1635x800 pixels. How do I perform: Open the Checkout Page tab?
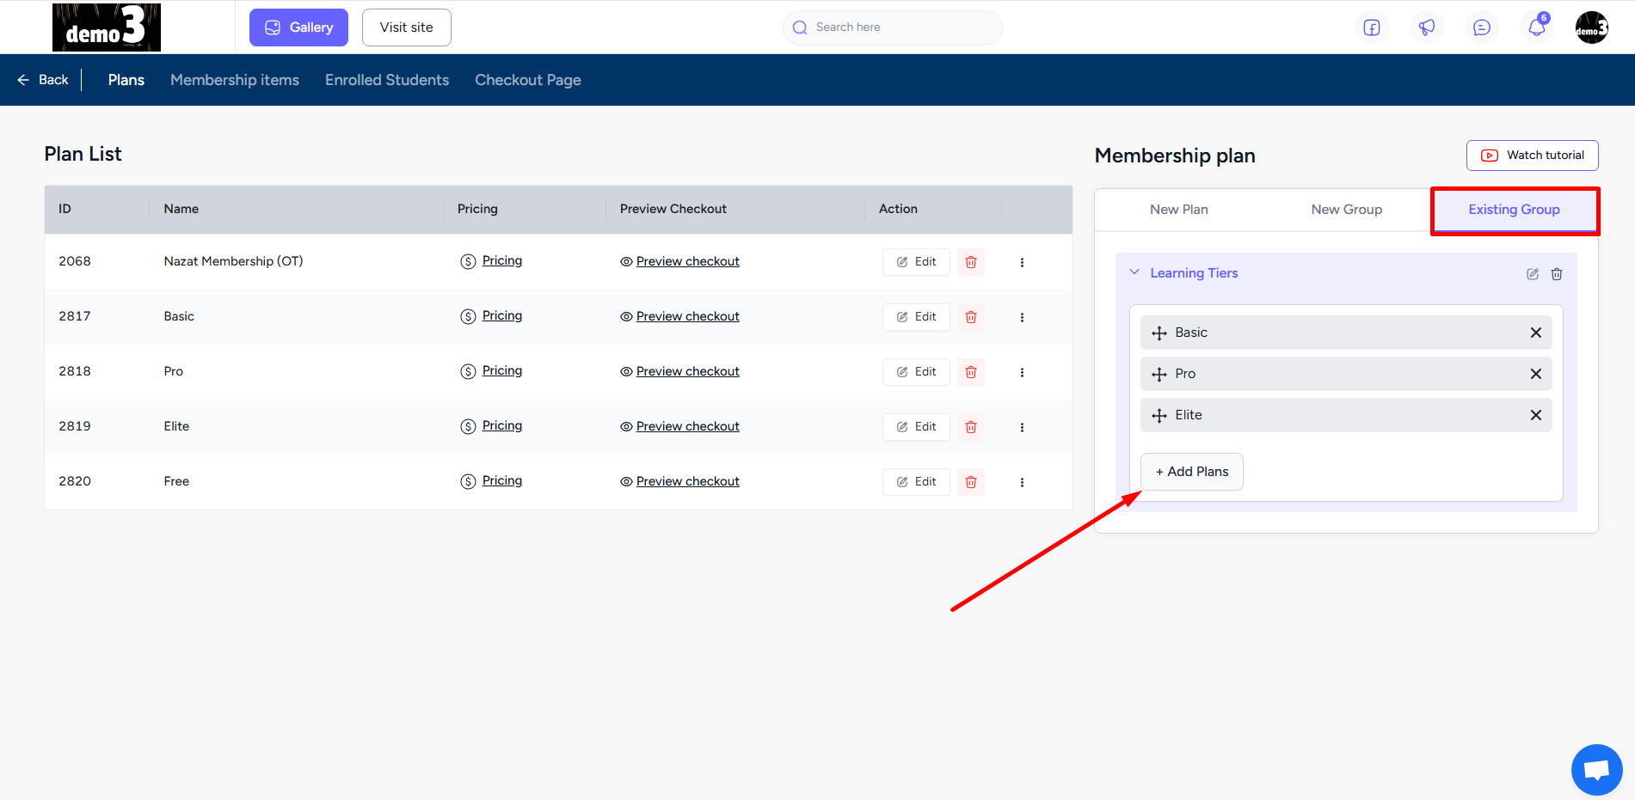coord(528,80)
